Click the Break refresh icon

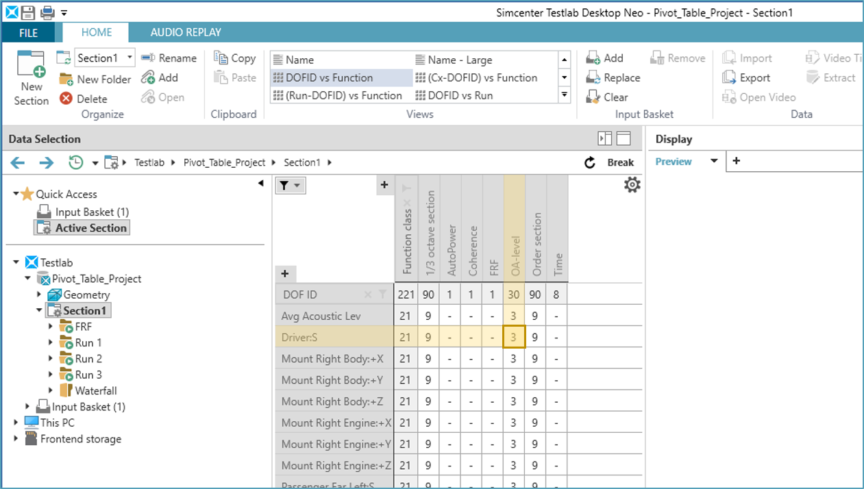coord(590,162)
